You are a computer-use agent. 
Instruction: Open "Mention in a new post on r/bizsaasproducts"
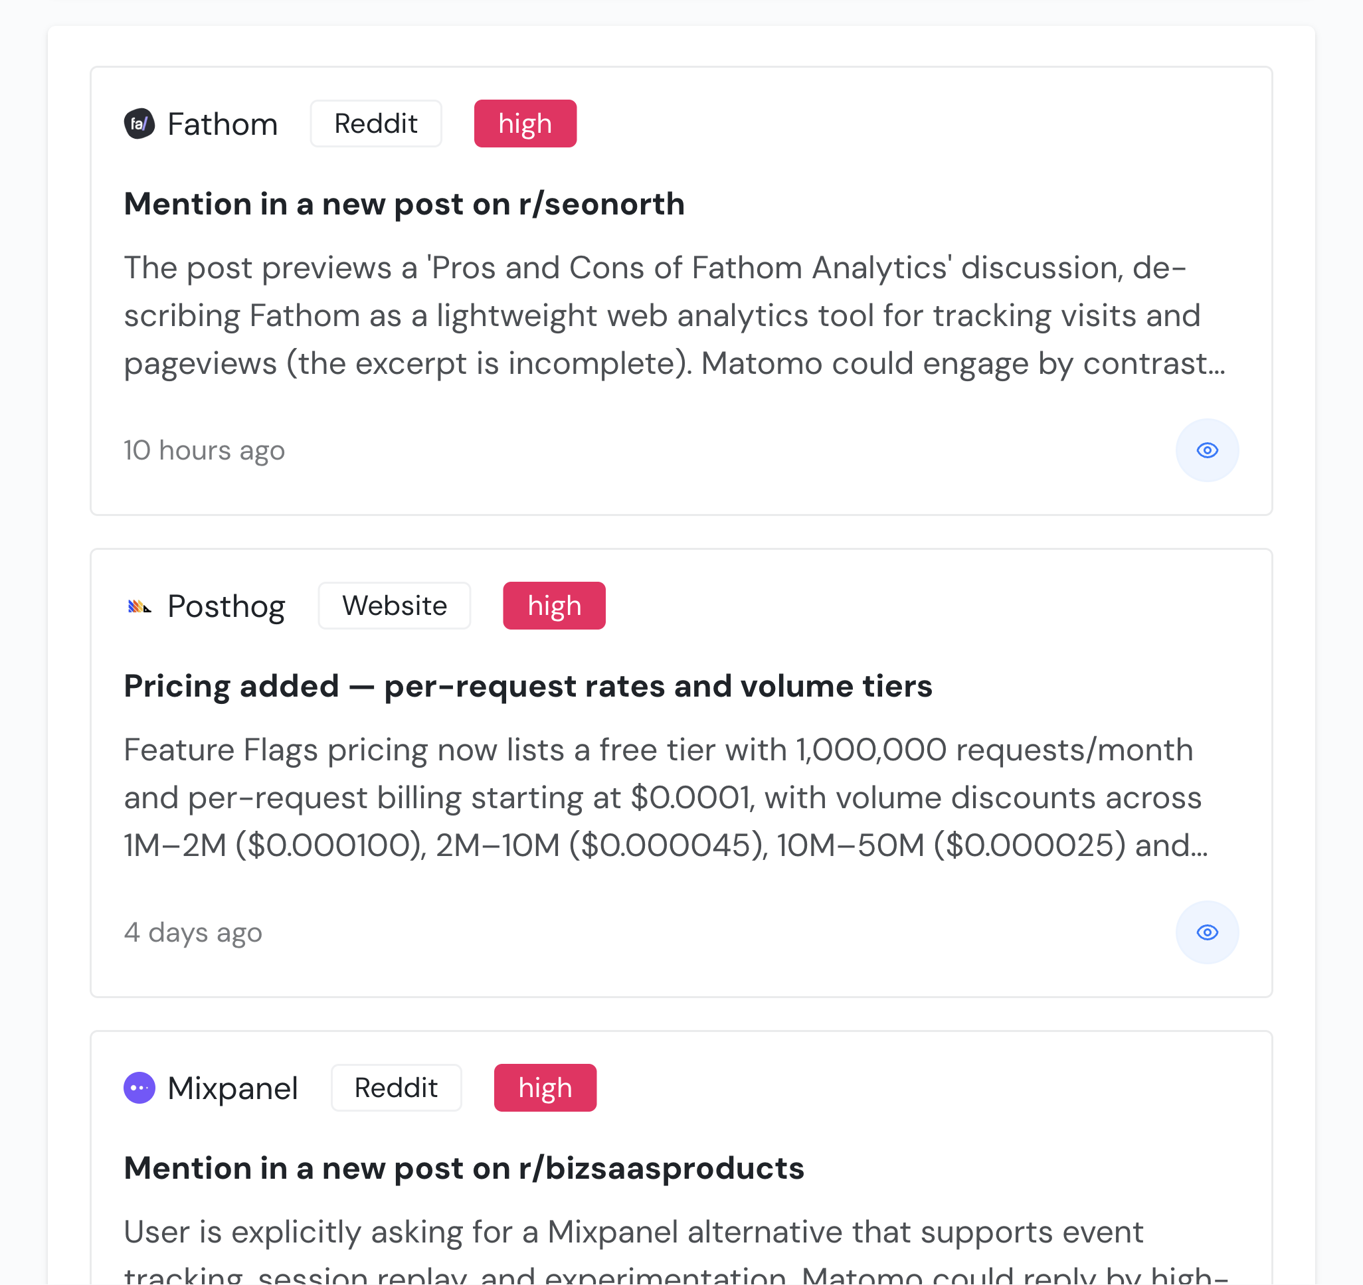[x=464, y=1169]
